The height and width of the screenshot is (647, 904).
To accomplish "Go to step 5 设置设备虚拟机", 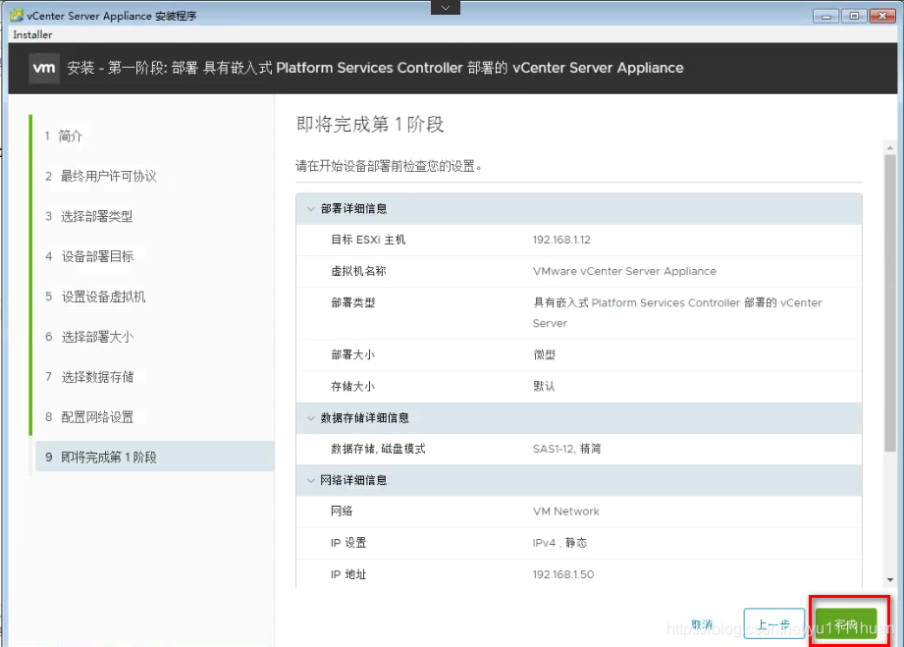I will coord(95,297).
